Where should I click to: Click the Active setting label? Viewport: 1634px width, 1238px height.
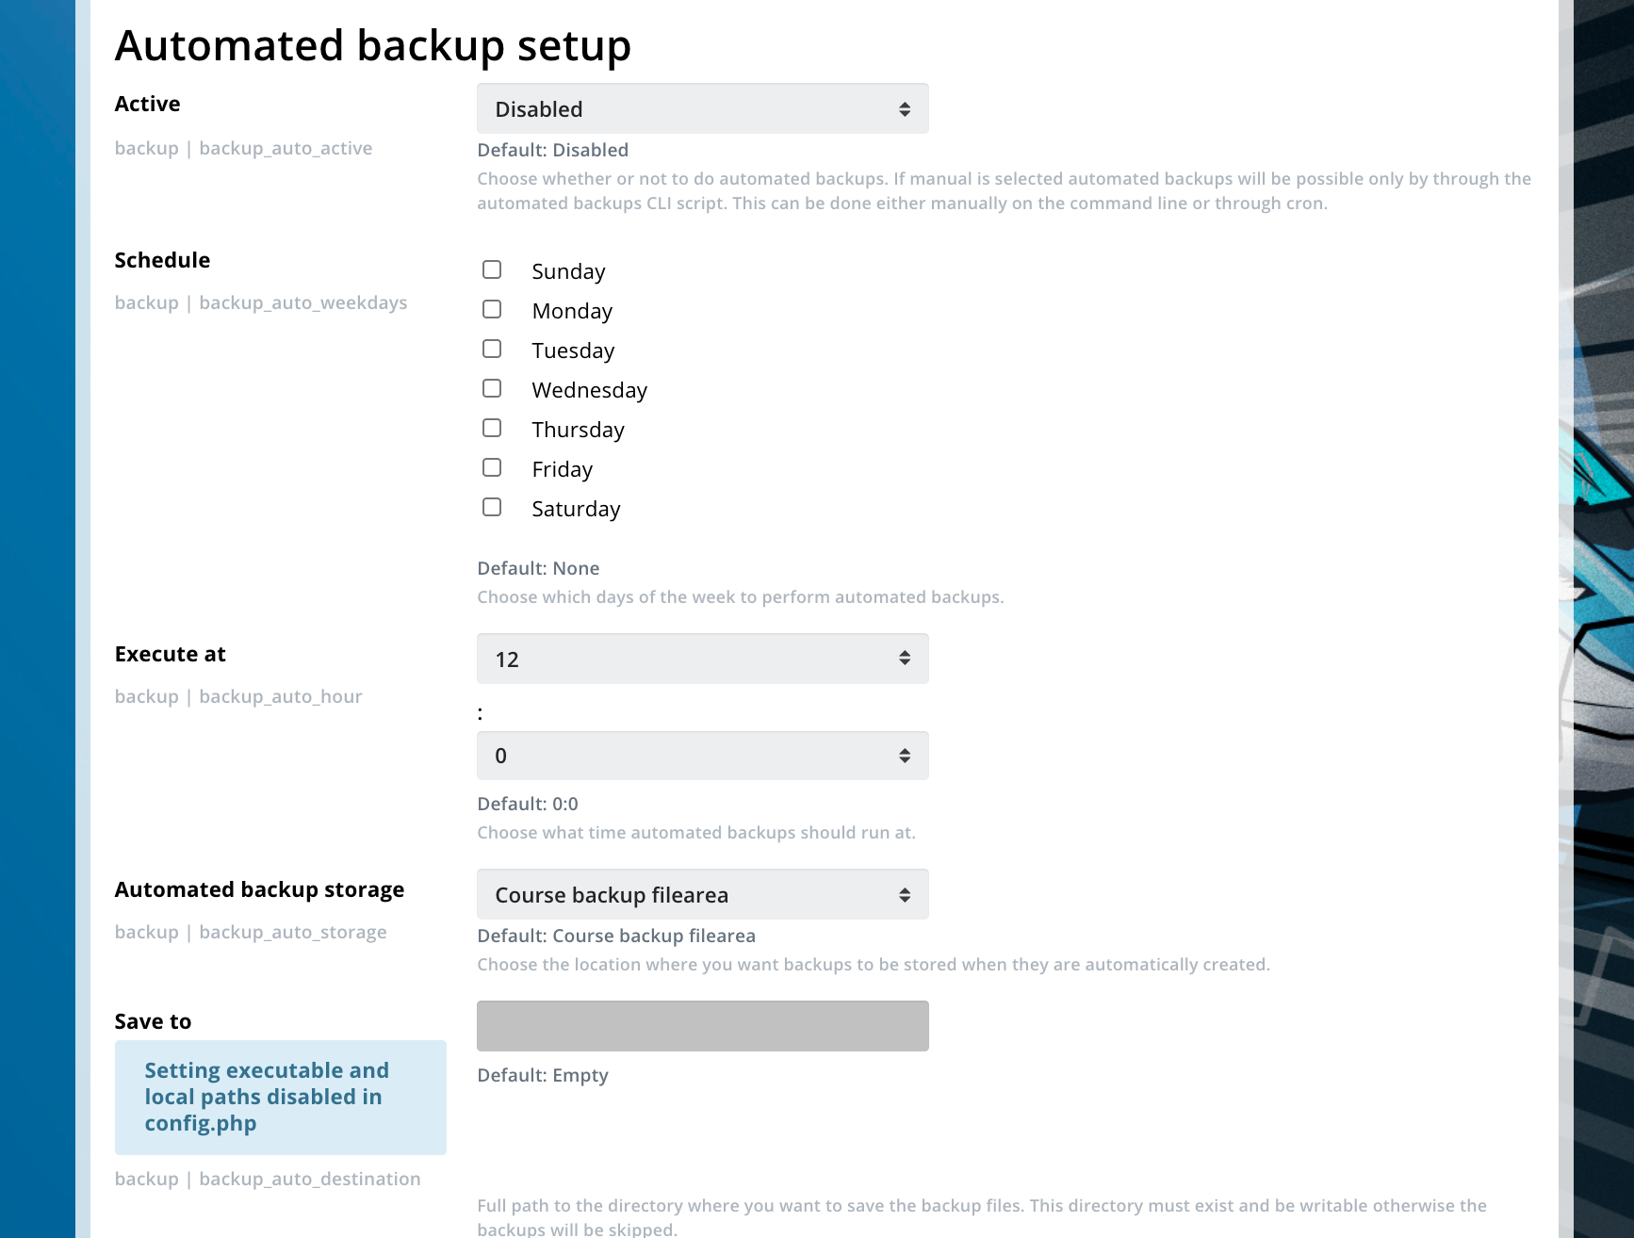pyautogui.click(x=147, y=104)
